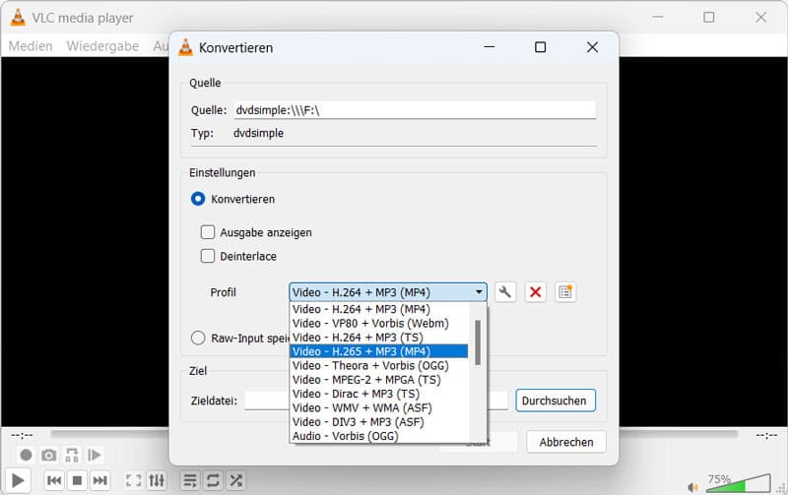Open the Wiedergabe menu
This screenshot has width=788, height=495.
[x=102, y=46]
